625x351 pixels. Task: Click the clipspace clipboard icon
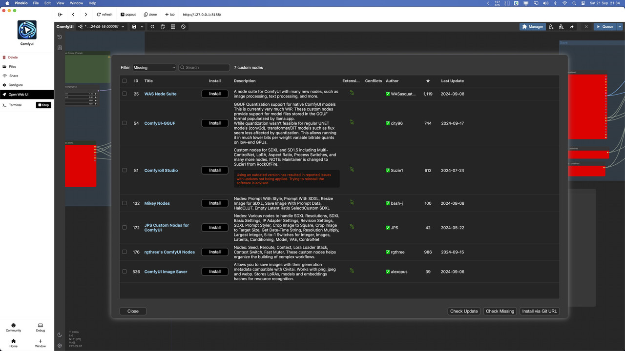[163, 27]
